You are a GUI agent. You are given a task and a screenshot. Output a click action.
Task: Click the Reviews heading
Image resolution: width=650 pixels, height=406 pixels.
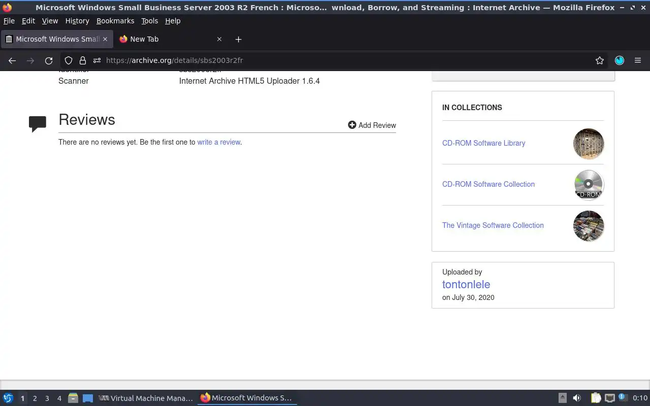pos(87,120)
